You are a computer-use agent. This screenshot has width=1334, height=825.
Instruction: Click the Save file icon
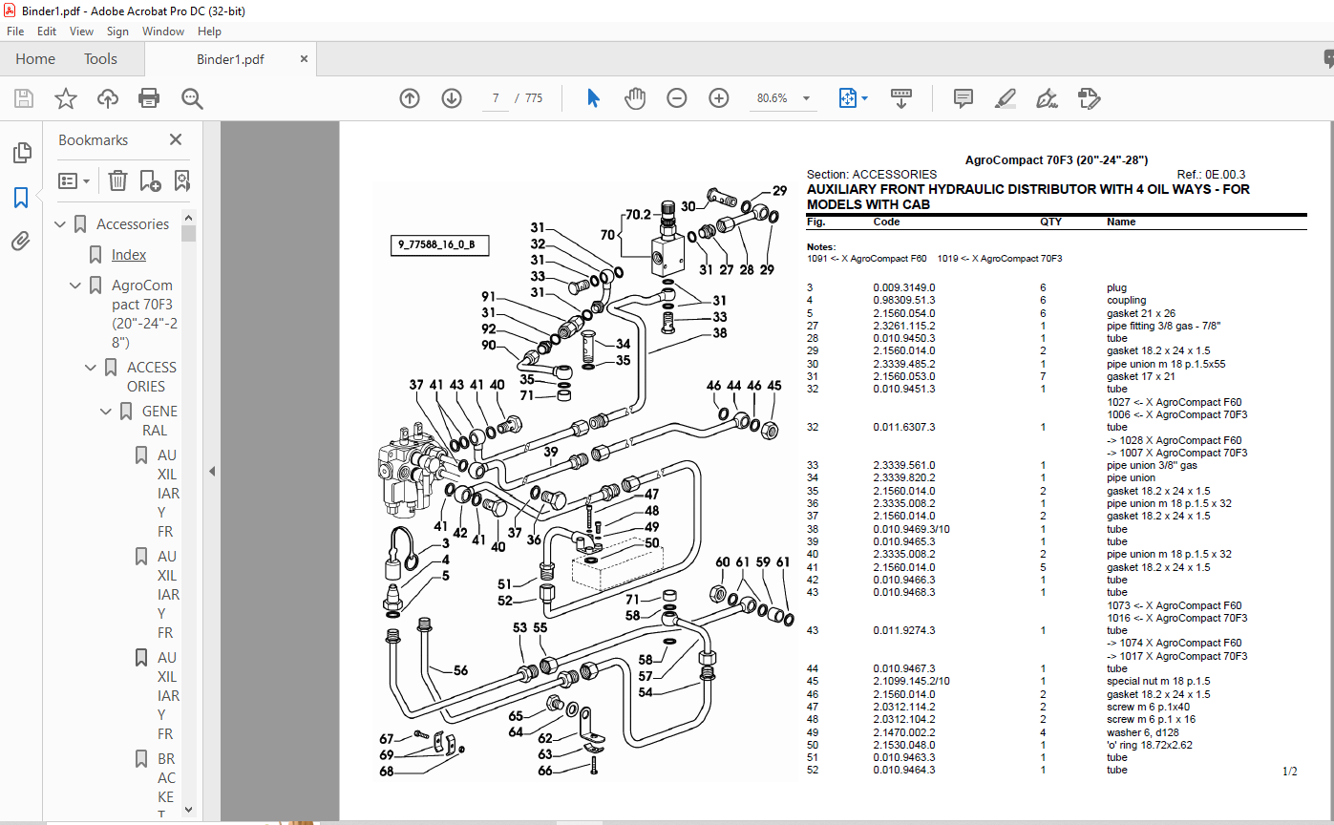coord(24,98)
